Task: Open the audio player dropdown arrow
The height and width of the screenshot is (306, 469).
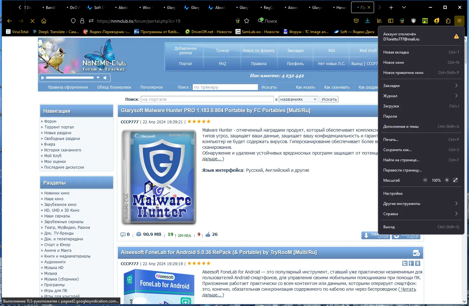Action: (98, 77)
